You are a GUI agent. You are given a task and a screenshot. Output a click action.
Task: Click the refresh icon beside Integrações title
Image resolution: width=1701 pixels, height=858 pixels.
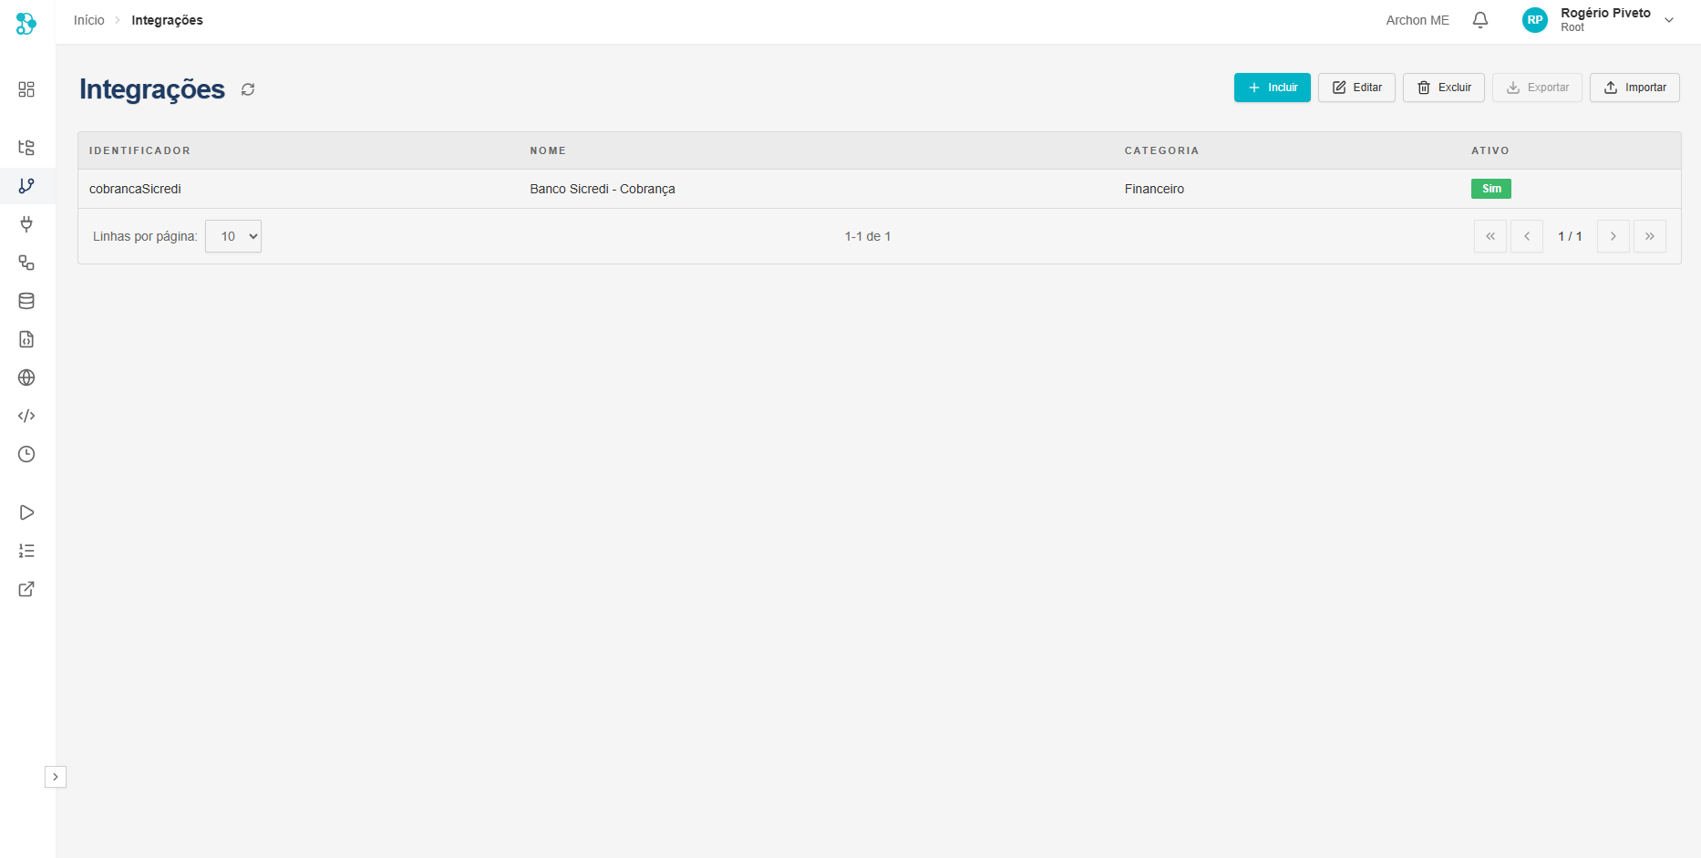coord(248,89)
